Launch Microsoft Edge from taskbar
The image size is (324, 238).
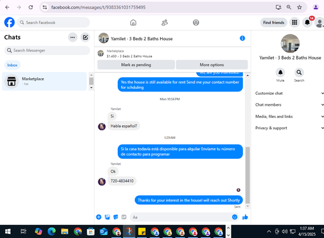click(x=52, y=232)
